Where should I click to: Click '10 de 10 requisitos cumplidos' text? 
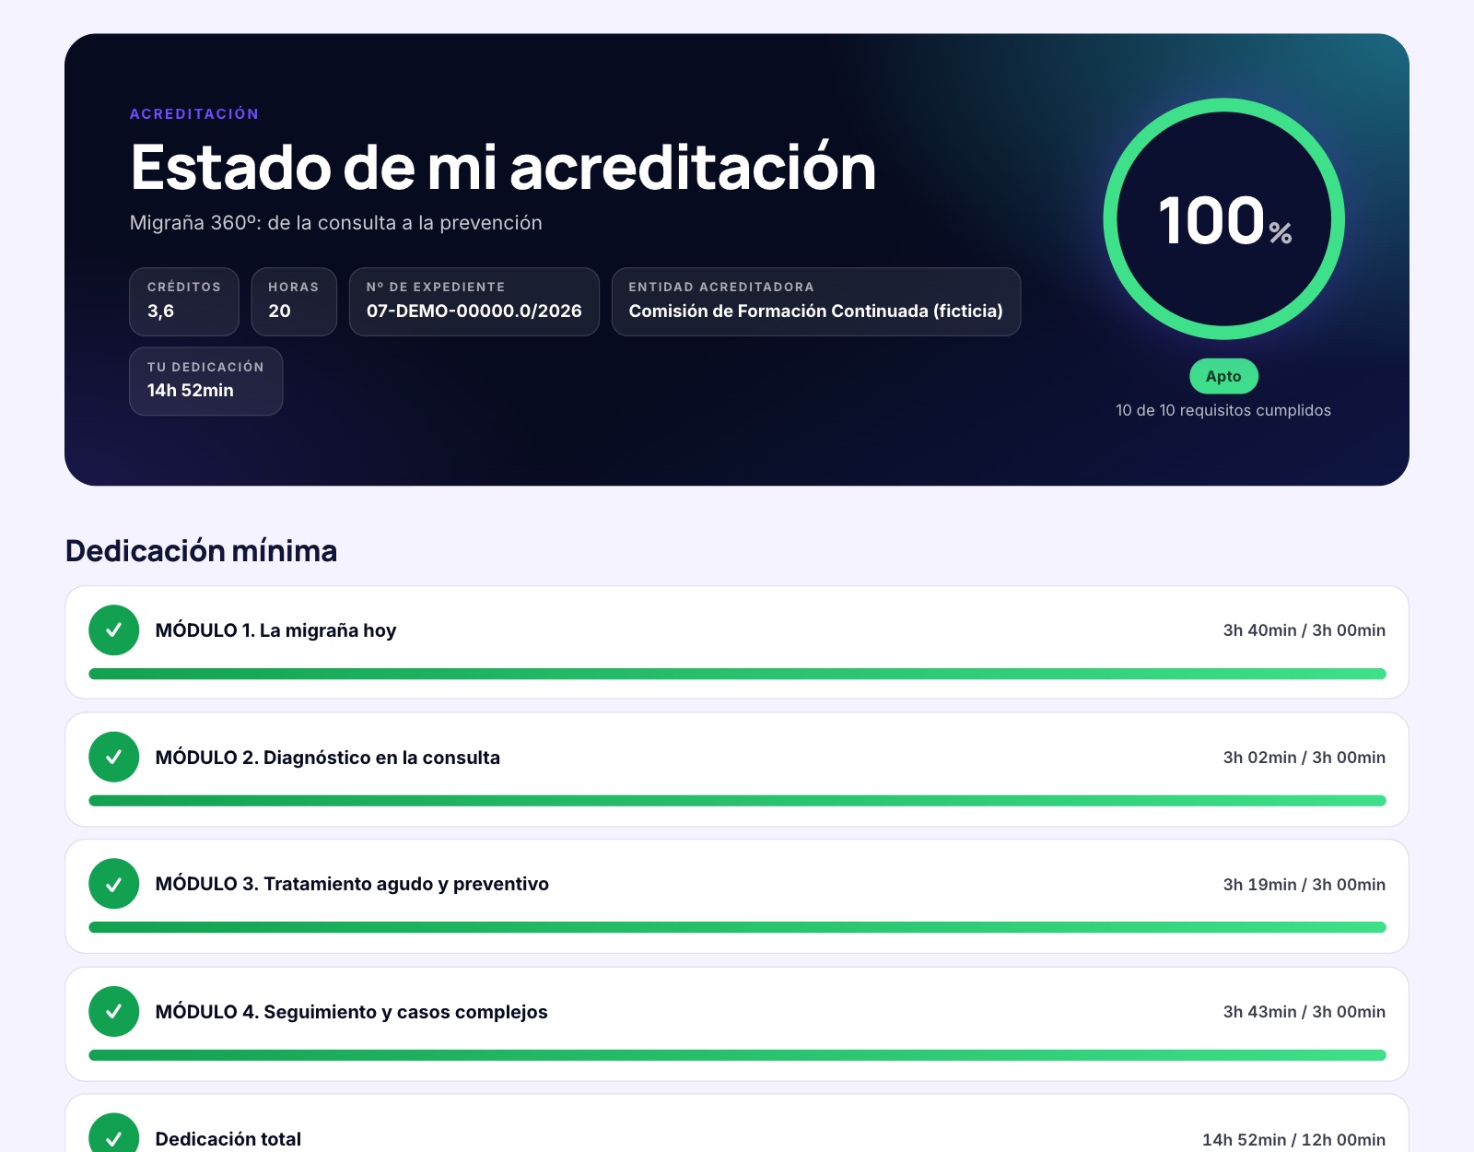tap(1223, 410)
